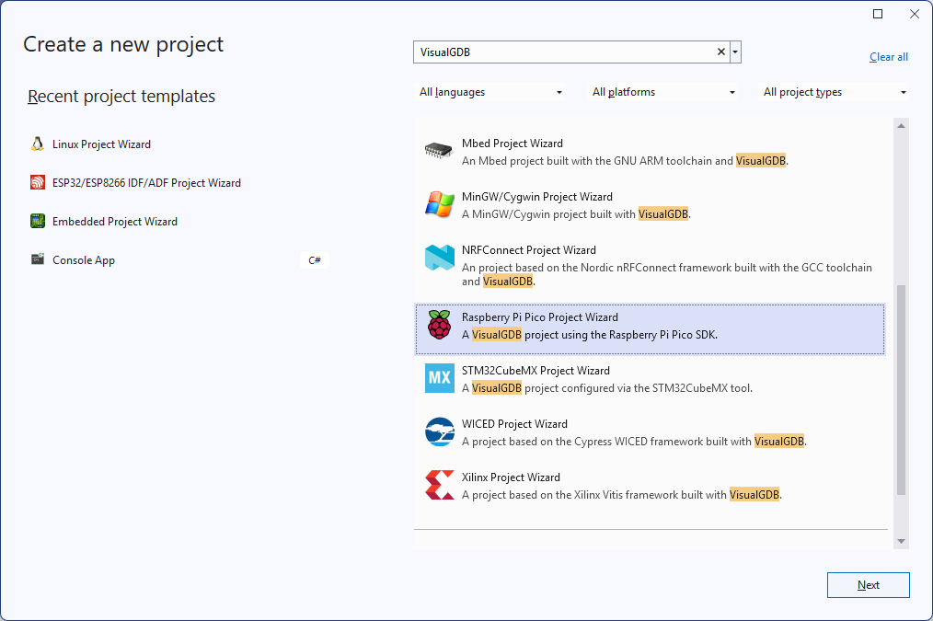Click the NRFConnect Project Wizard icon
This screenshot has height=621, width=933.
439,259
